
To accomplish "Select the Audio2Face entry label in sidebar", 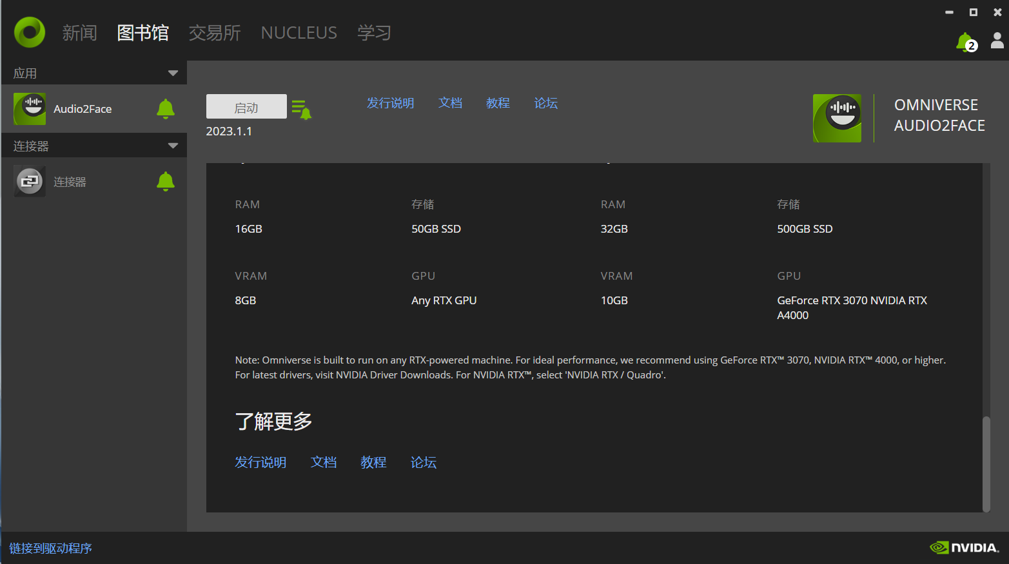I will tap(83, 109).
